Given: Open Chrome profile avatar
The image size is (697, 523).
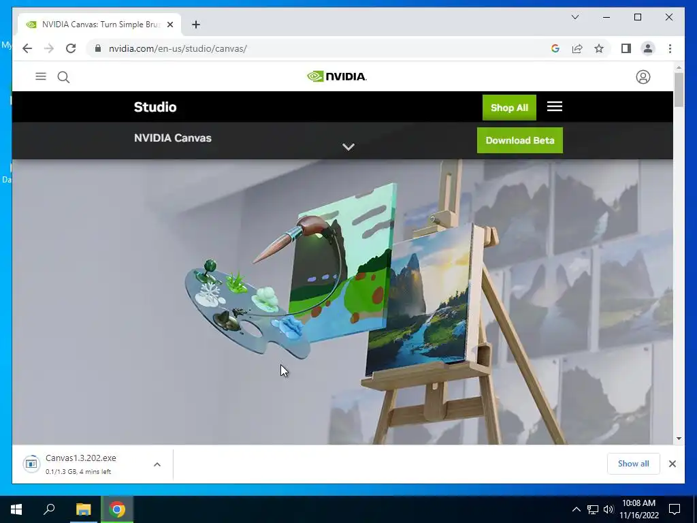Looking at the screenshot, I should pyautogui.click(x=648, y=48).
